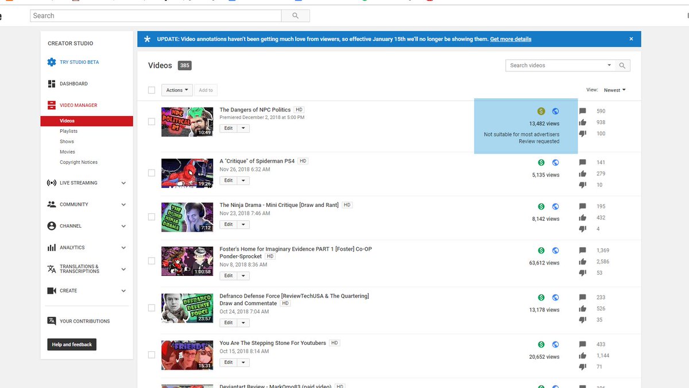
Task: Expand the Create section
Action: (x=123, y=291)
